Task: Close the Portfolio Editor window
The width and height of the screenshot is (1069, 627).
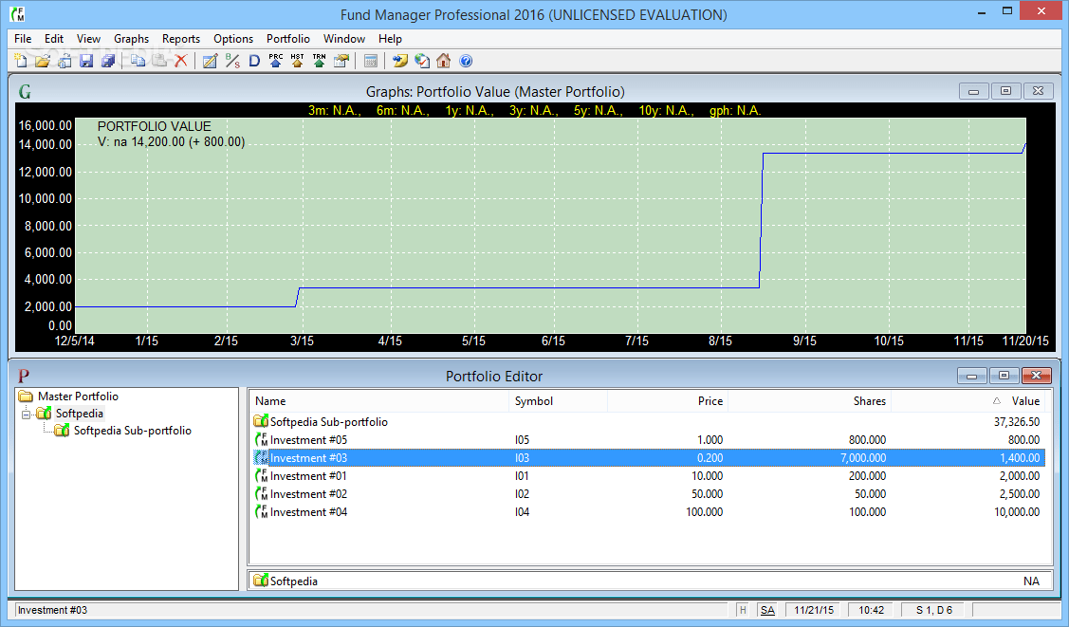Action: point(1036,376)
